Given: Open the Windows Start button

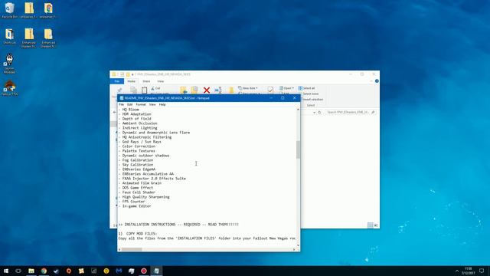Looking at the screenshot, I should (6, 271).
